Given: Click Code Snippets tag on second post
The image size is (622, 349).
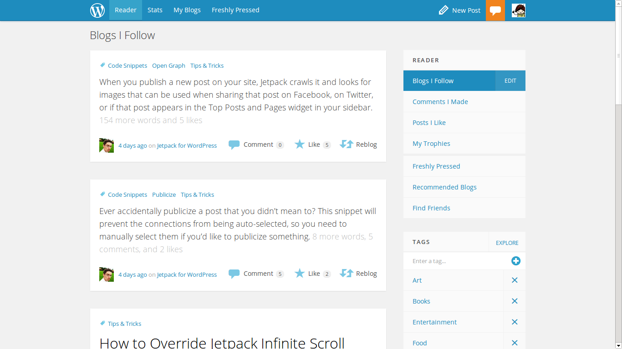Looking at the screenshot, I should (127, 194).
